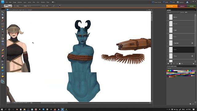Hide the Tail Gun layer
Image resolution: width=197 pixels, height=111 pixels.
tap(167, 17)
